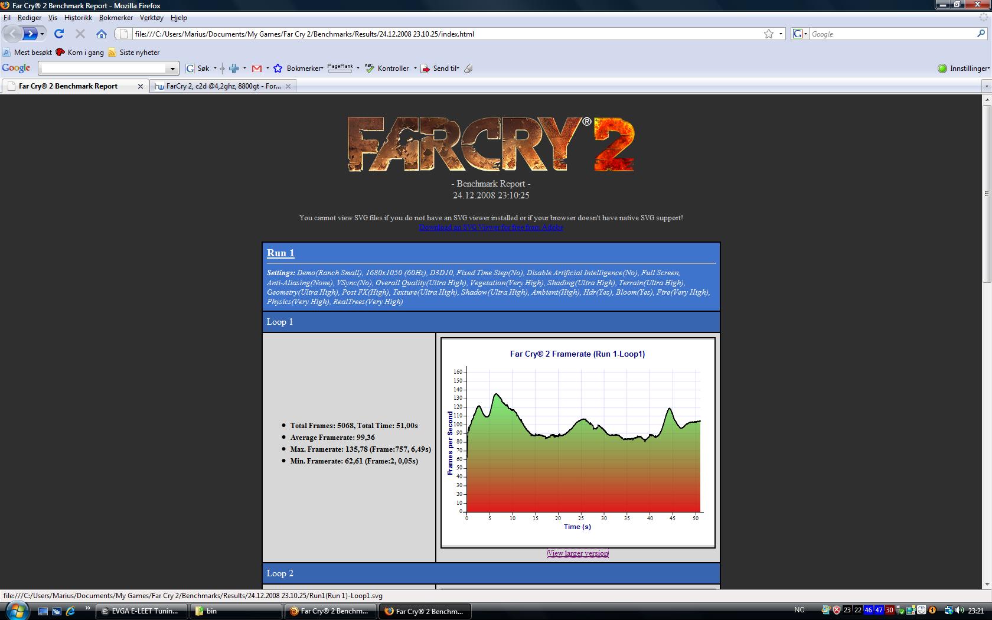Open the Bokmerker menu in the menu bar
Viewport: 992px width, 620px height.
pos(116,18)
